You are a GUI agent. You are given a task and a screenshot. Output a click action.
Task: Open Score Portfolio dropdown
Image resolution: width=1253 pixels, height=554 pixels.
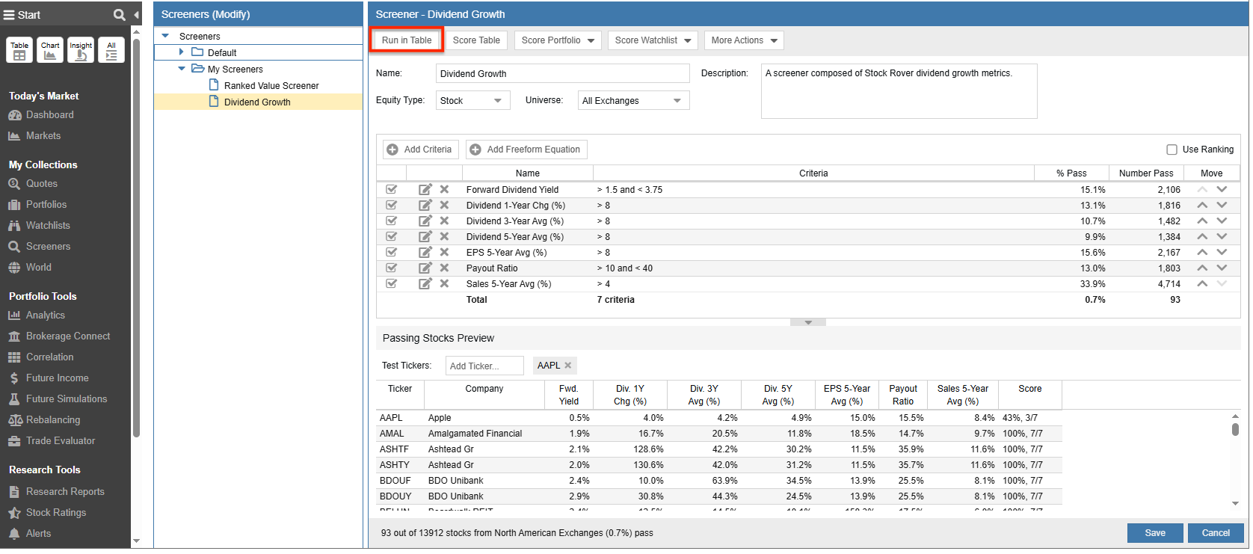(558, 40)
